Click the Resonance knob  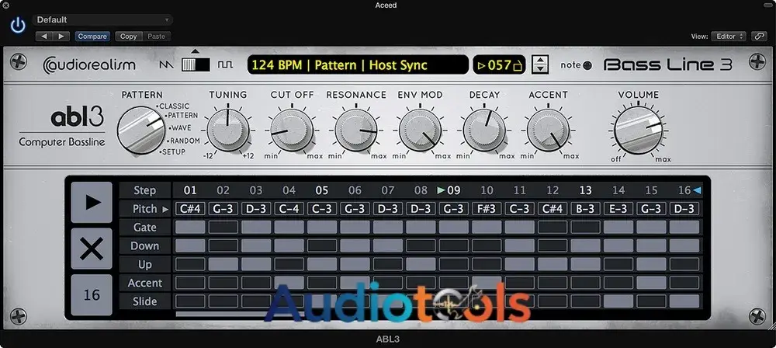356,130
